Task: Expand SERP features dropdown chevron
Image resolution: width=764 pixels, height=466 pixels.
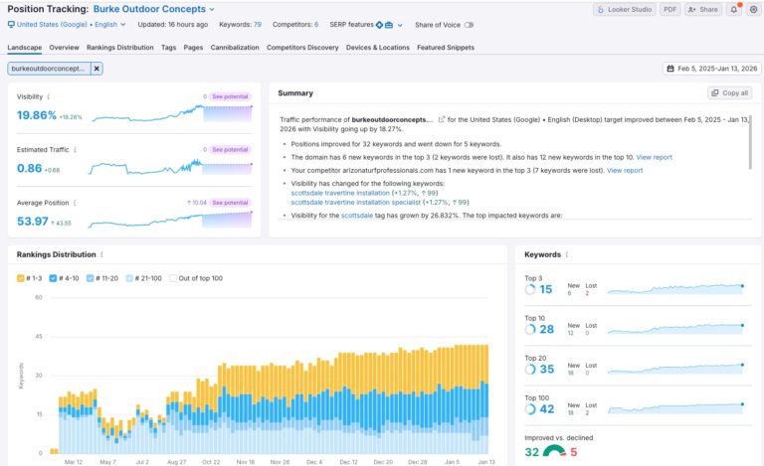Action: coord(400,25)
